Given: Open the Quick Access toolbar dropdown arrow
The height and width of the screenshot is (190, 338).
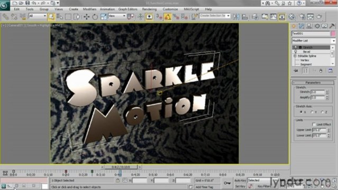Looking at the screenshot, I should click(58, 3).
